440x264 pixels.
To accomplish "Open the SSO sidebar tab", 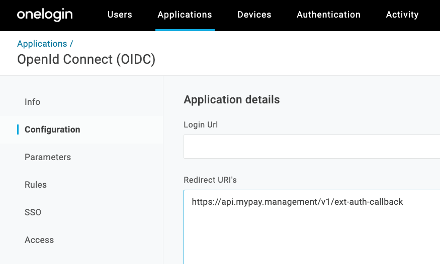I will coord(33,212).
